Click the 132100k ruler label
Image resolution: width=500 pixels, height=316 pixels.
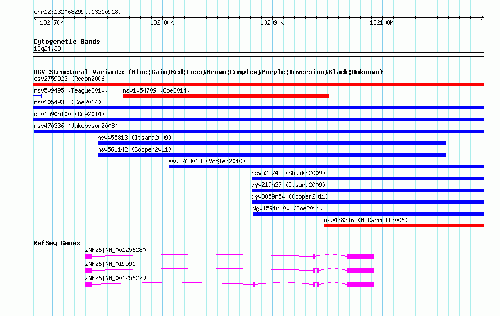381,22
